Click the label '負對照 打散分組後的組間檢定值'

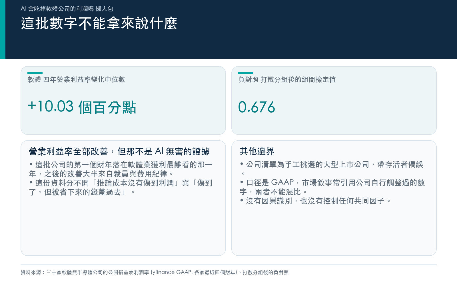(x=287, y=80)
